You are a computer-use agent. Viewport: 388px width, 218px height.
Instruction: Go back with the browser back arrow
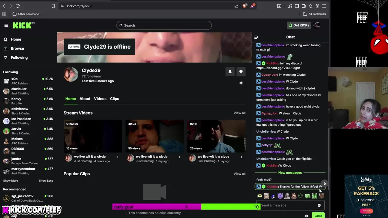pyautogui.click(x=4, y=6)
